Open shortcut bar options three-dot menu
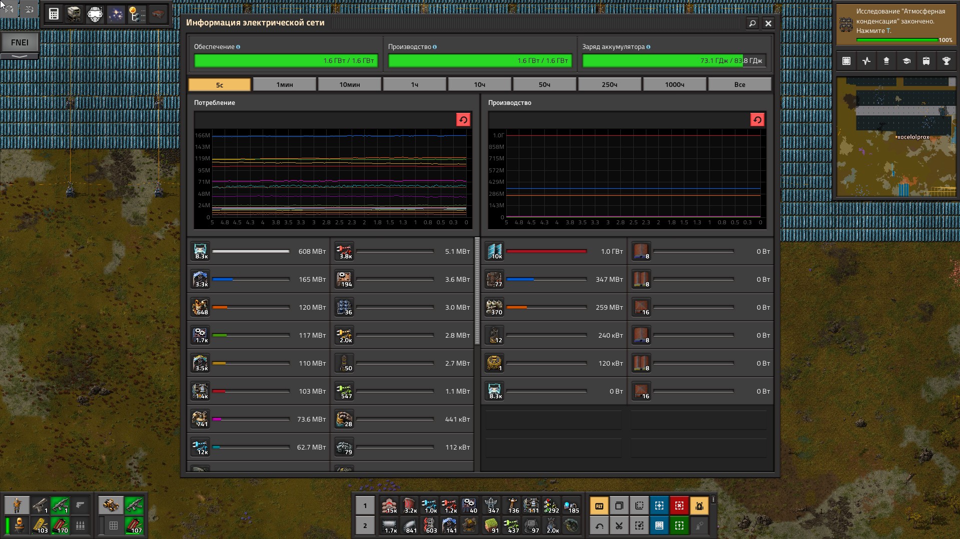960x539 pixels. coord(713,500)
